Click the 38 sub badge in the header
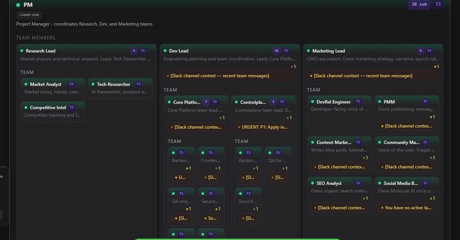The image size is (460, 240). pos(419,4)
